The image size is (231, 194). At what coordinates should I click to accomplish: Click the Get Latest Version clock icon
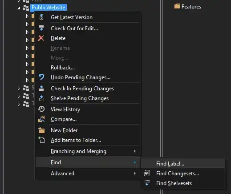click(x=41, y=17)
